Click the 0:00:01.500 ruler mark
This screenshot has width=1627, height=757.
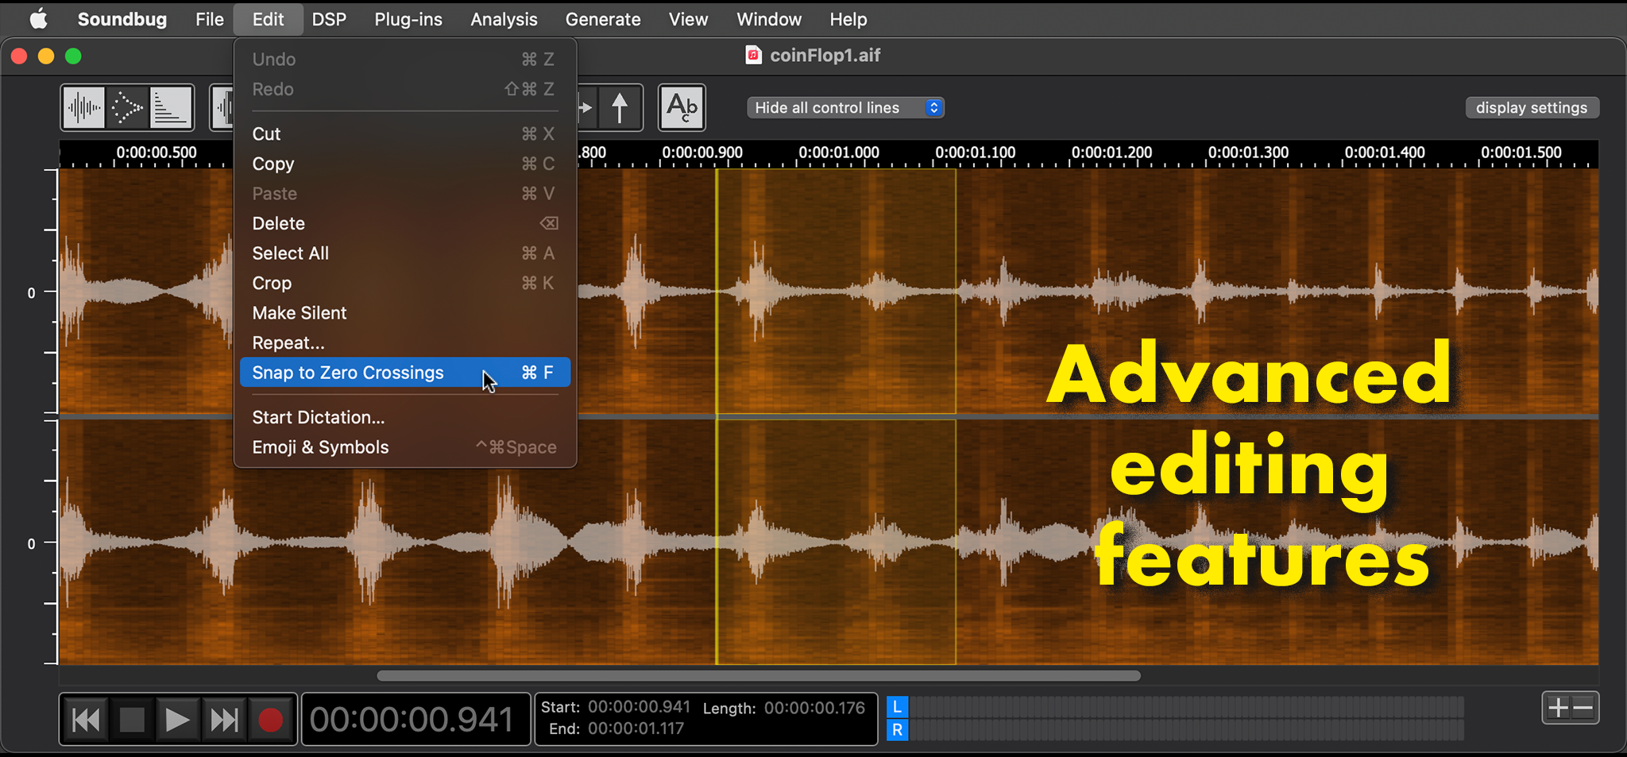point(1521,153)
